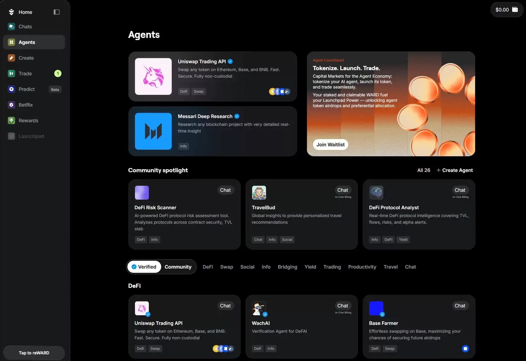This screenshot has height=361, width=526.
Task: Click the Uniswap unicorn logo in featured card
Action: (x=153, y=76)
